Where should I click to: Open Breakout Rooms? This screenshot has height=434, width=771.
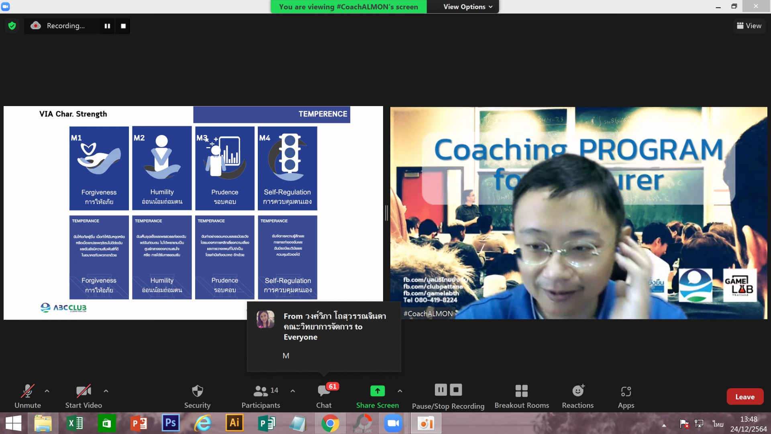point(521,396)
